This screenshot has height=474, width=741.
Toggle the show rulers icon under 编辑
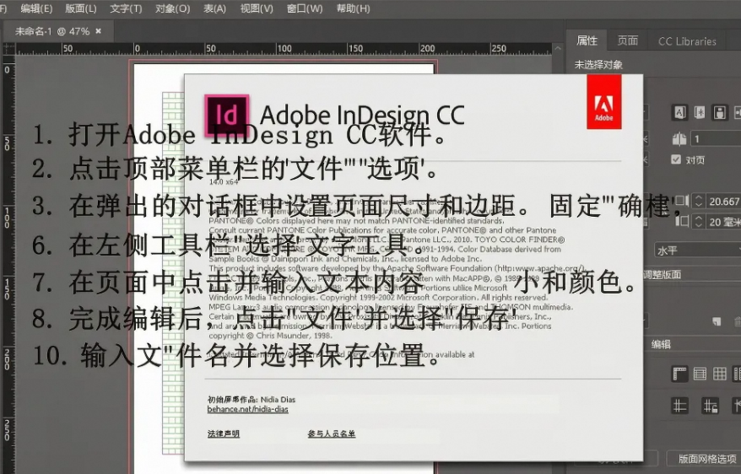point(679,374)
